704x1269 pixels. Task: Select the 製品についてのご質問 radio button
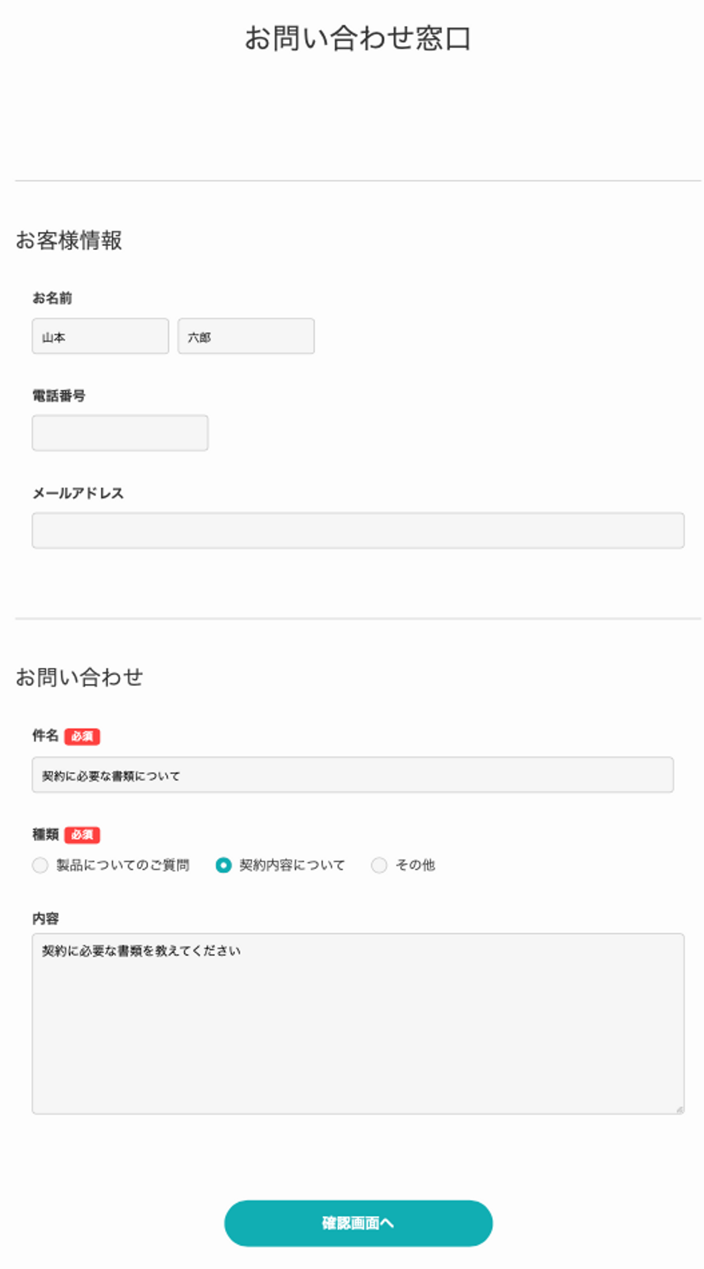pyautogui.click(x=41, y=865)
